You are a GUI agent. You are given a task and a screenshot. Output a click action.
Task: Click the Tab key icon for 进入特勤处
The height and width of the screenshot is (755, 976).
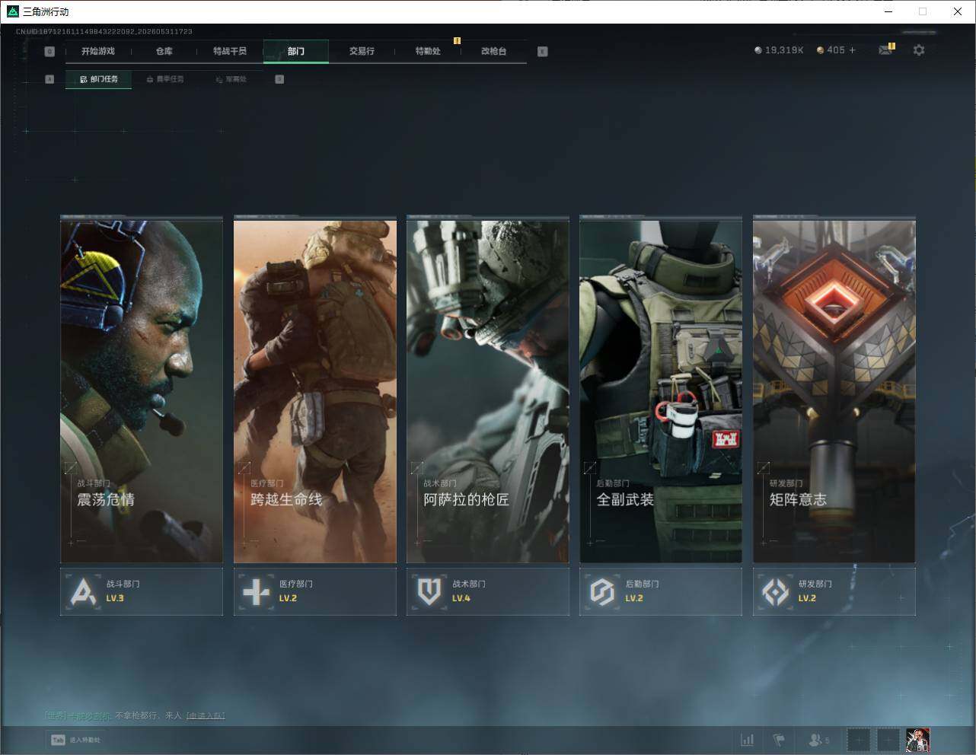58,740
